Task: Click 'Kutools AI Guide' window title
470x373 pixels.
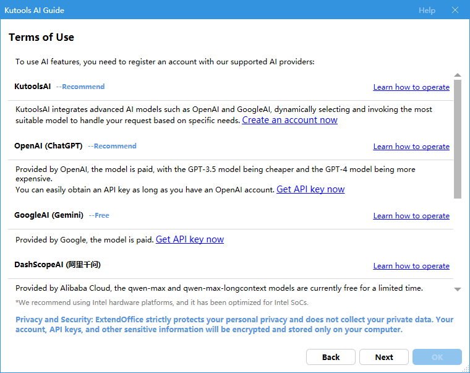Action: [x=34, y=10]
